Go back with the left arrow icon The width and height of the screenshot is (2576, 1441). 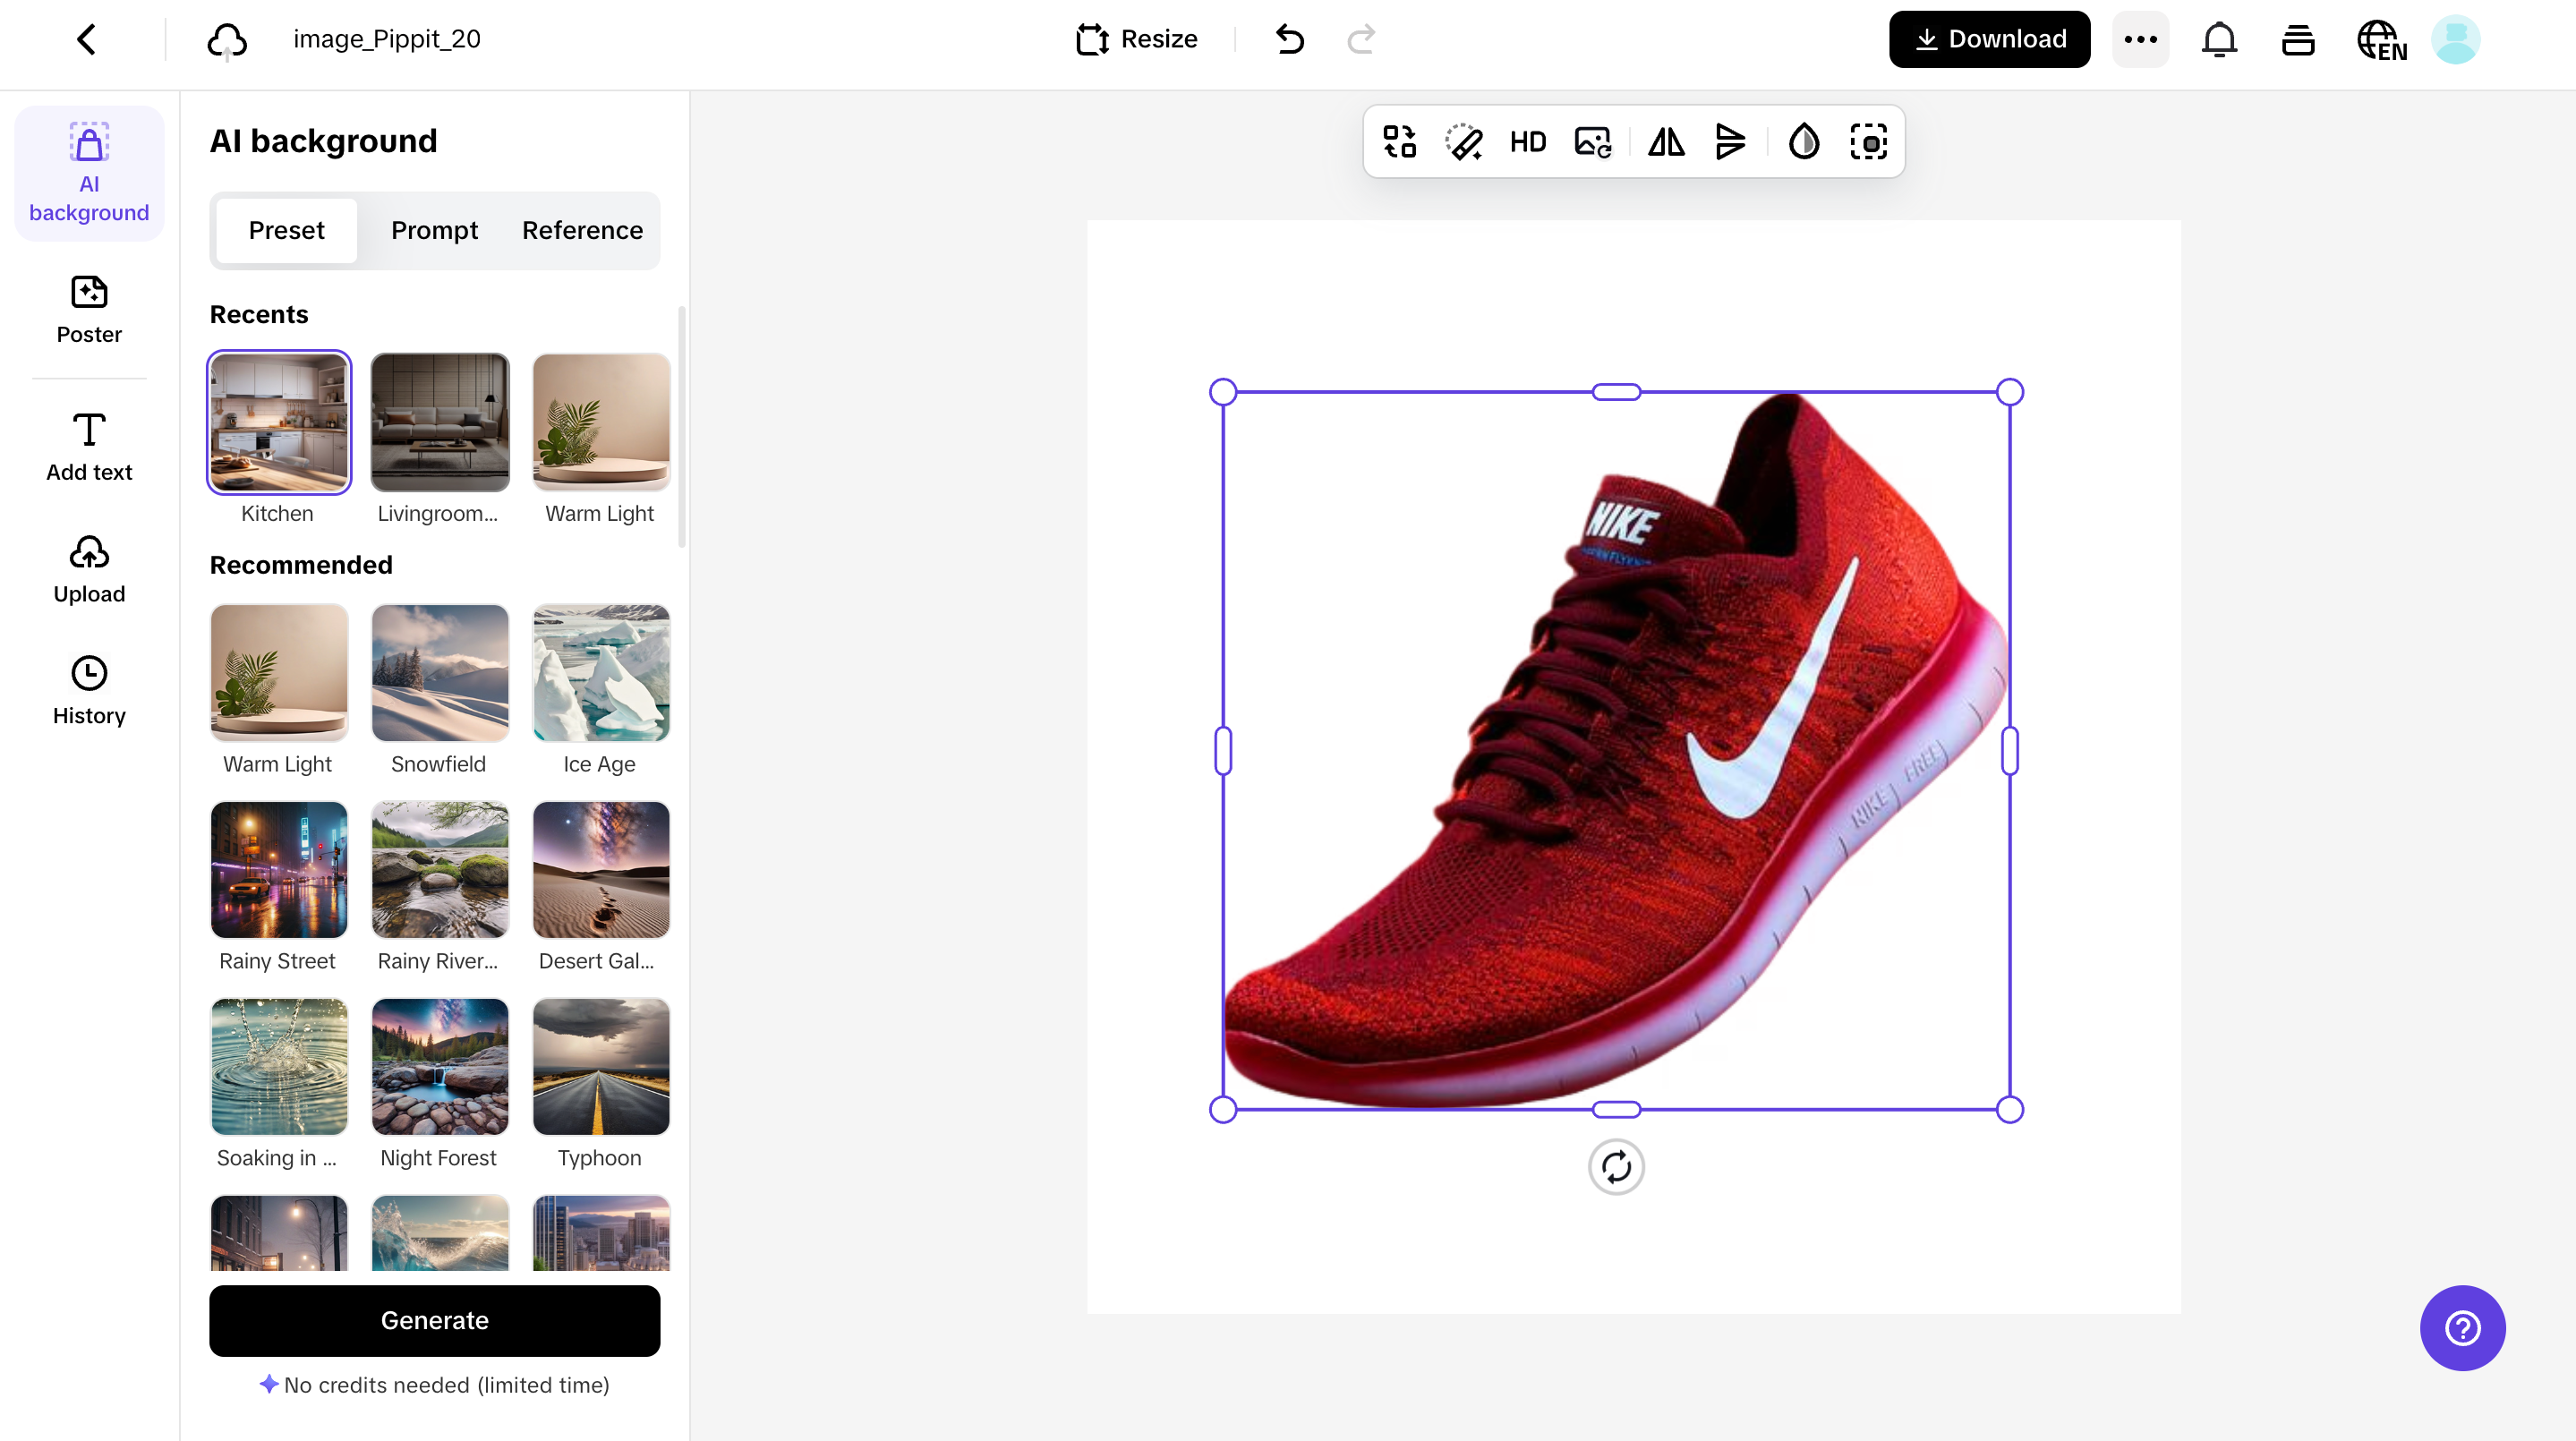[87, 39]
